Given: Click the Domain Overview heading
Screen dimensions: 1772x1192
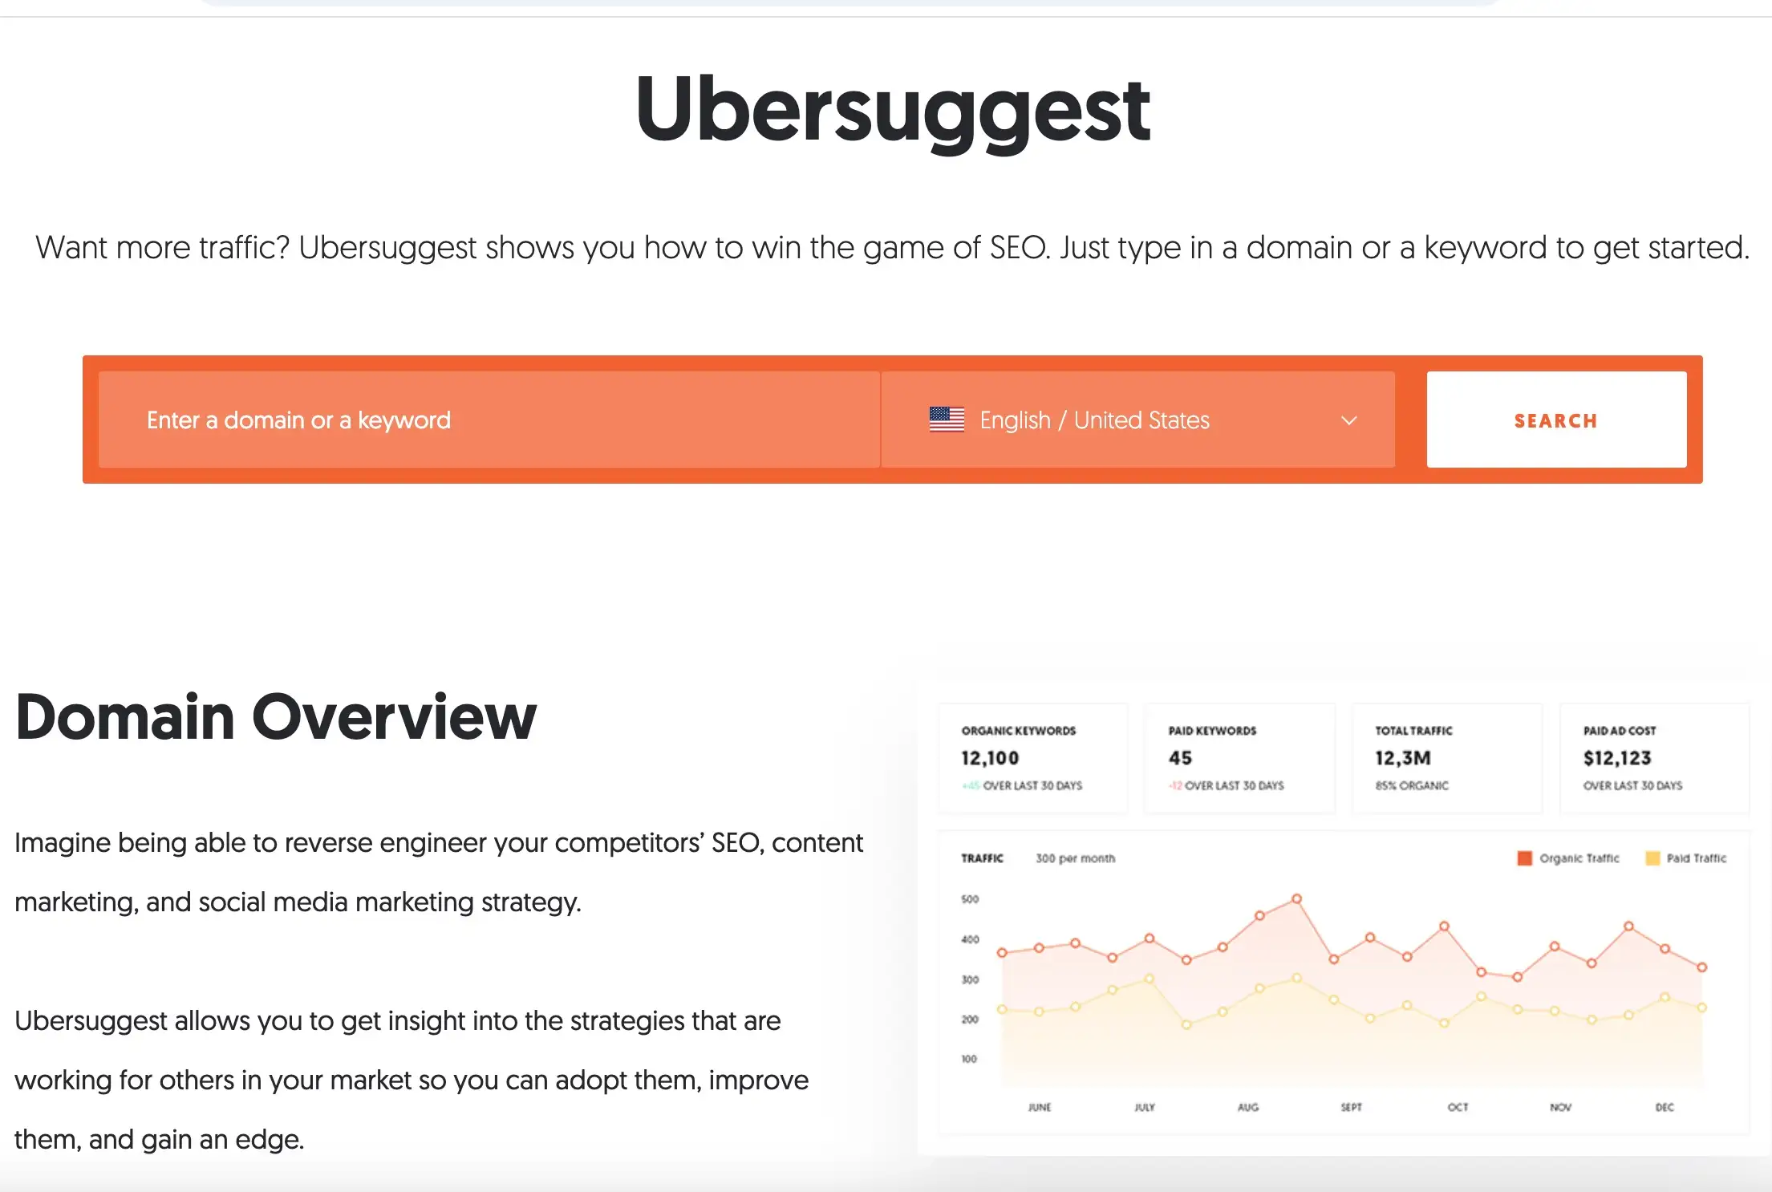Looking at the screenshot, I should click(x=275, y=716).
